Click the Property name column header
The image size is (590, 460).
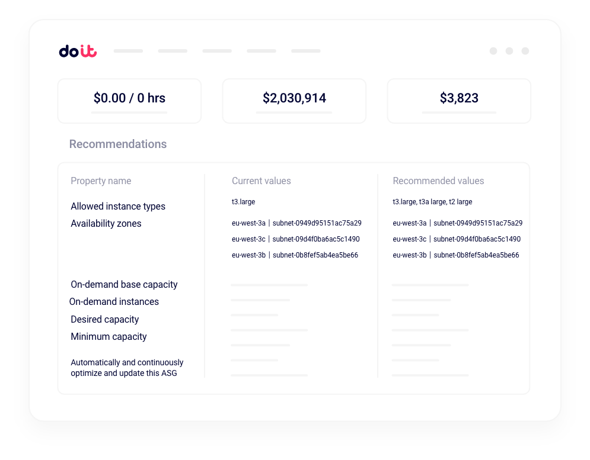coord(101,181)
